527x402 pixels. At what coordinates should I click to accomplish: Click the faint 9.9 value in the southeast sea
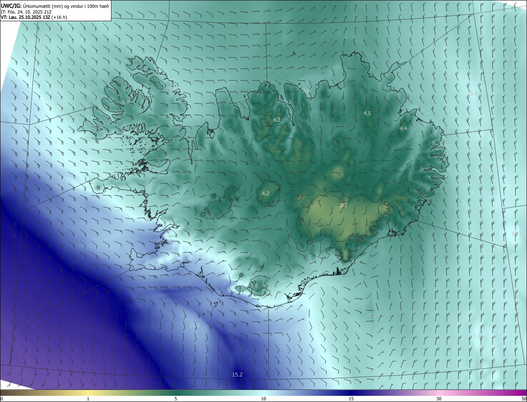[477, 336]
